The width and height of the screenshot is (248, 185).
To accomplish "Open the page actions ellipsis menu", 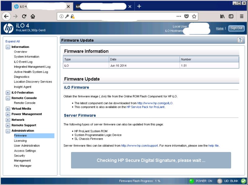I will tap(179, 16).
